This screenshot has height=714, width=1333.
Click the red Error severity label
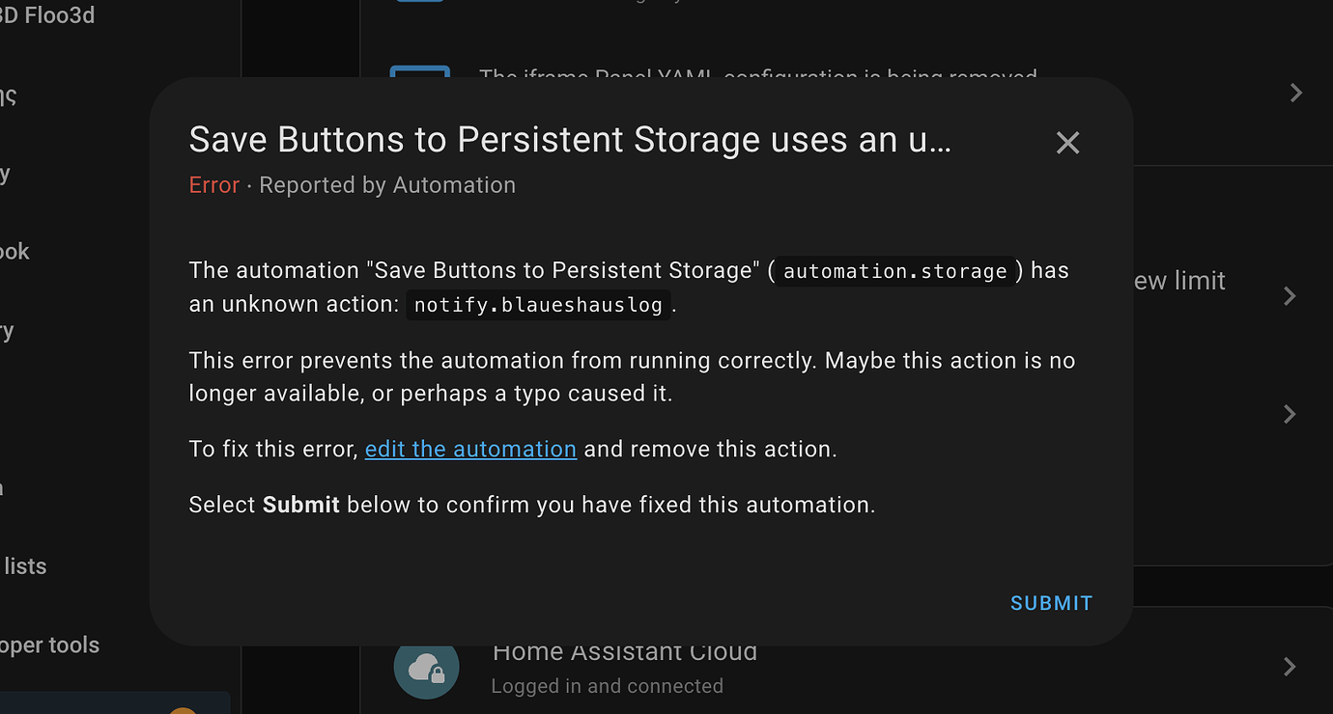click(x=213, y=185)
